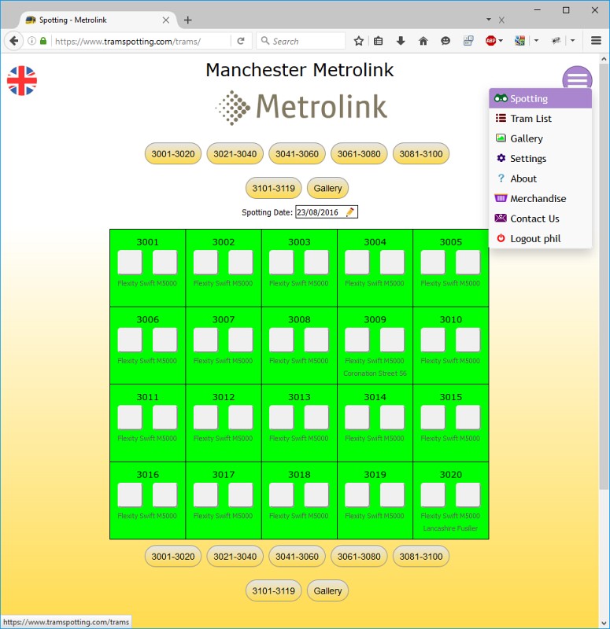The image size is (610, 629).
Task: Click pencil icon in Spotting Date field
Action: 350,212
